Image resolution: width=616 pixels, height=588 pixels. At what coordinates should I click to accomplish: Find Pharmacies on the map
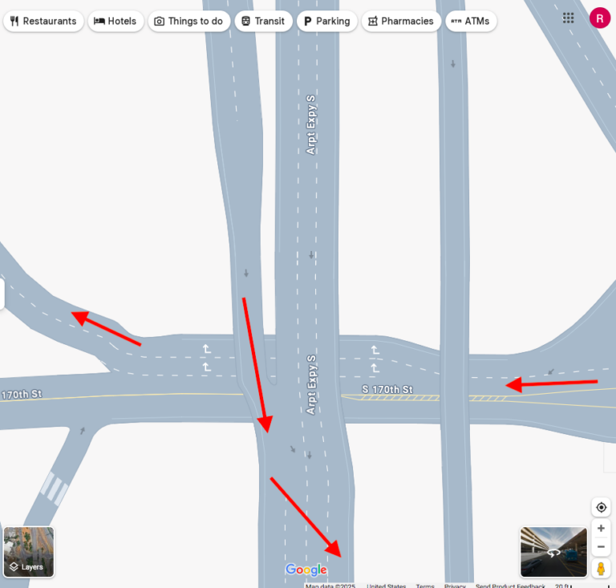(x=401, y=21)
